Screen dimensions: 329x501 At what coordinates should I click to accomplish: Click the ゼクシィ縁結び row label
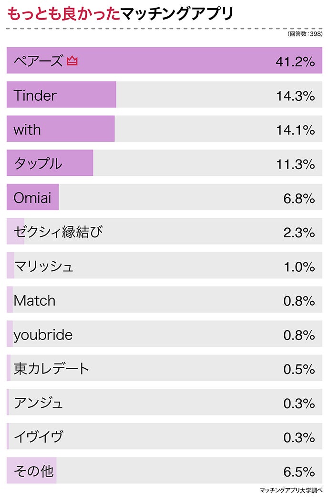[x=58, y=232]
